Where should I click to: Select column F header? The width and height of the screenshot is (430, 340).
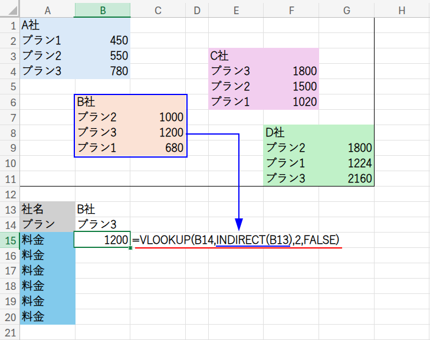pyautogui.click(x=291, y=11)
